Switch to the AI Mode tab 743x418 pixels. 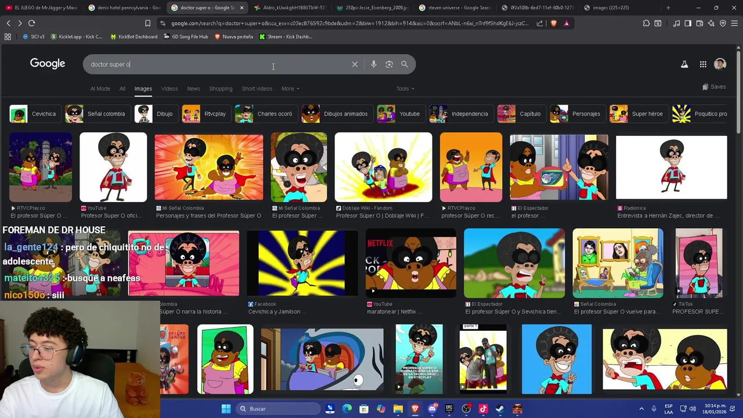pyautogui.click(x=100, y=89)
